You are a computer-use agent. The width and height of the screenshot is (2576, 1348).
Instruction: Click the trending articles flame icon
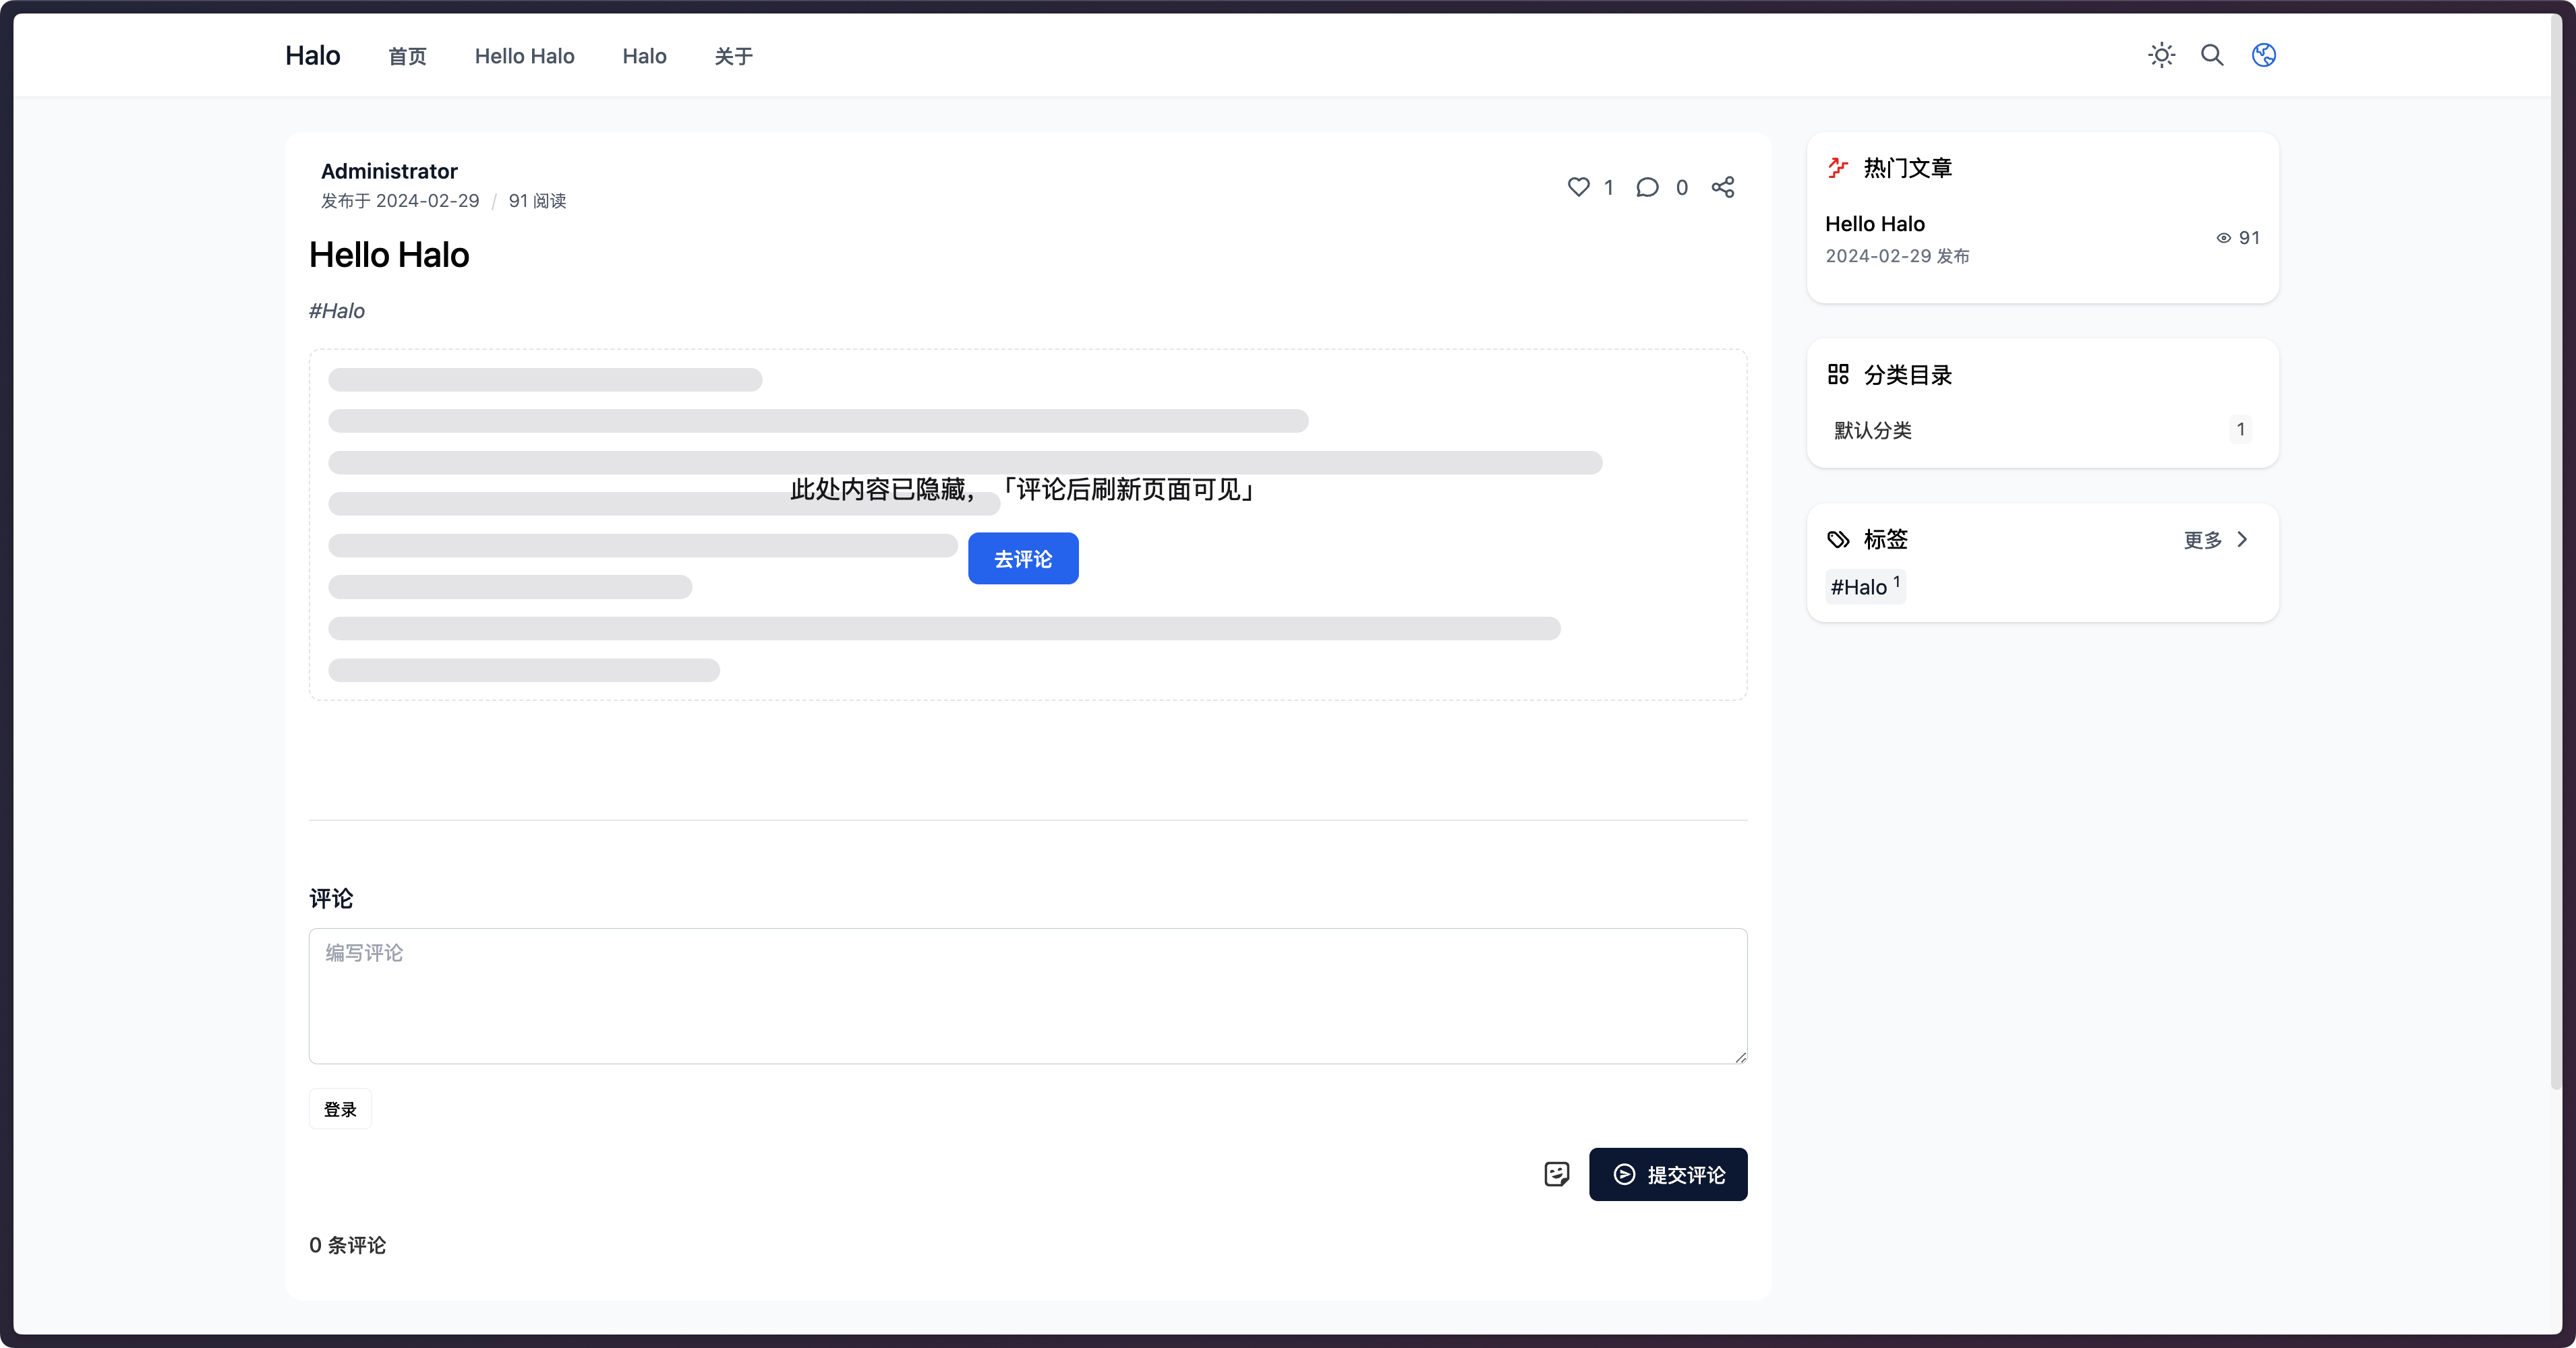tap(1838, 168)
